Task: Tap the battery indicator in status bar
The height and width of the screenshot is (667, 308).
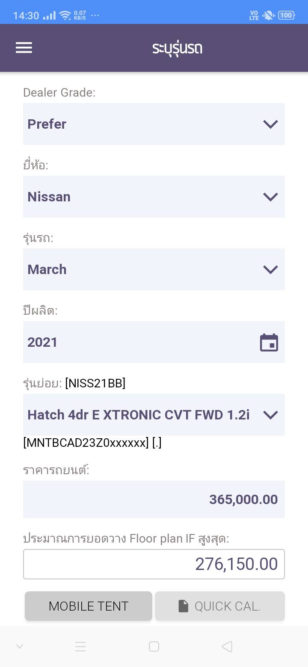Action: pos(286,15)
